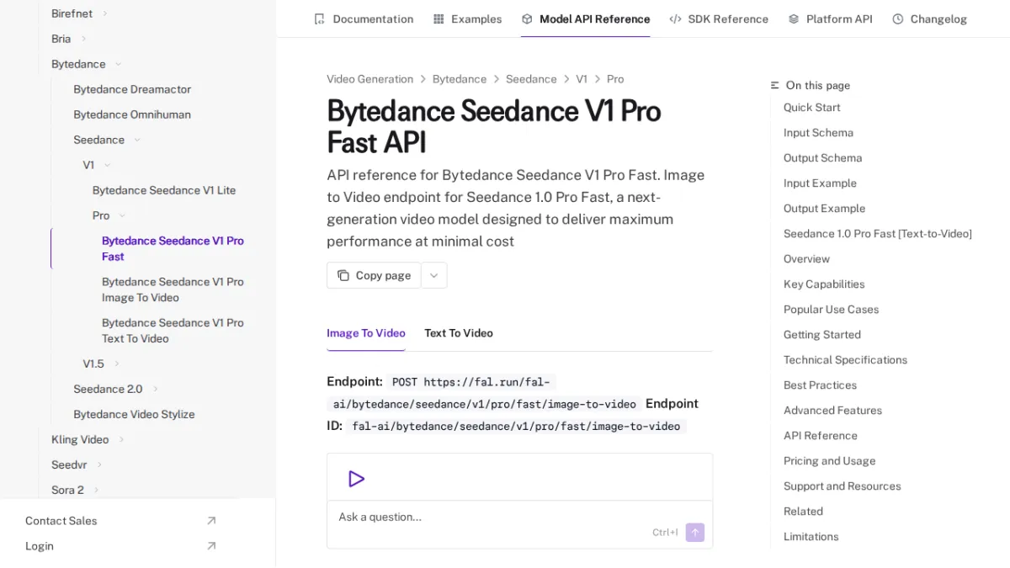Open Bytedance Seedance V1 Lite page
Image resolution: width=1010 pixels, height=568 pixels.
164,190
